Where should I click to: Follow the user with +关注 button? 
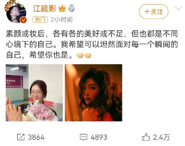point(154,12)
